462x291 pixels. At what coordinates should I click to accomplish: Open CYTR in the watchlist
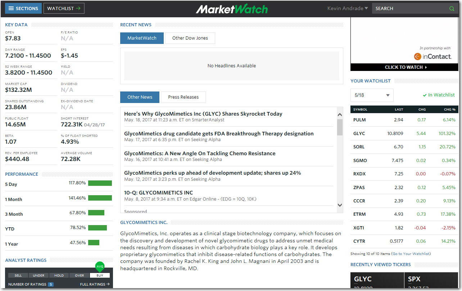pos(359,241)
